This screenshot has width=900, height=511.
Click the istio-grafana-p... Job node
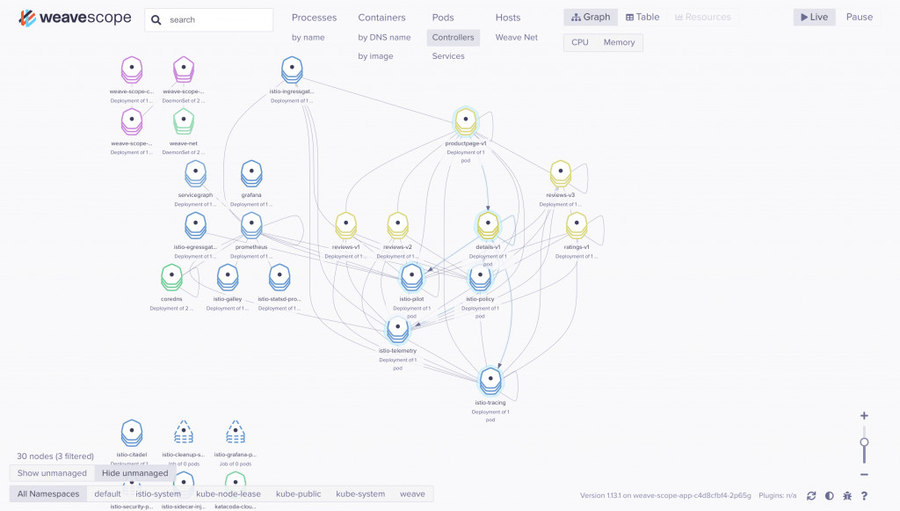(236, 433)
